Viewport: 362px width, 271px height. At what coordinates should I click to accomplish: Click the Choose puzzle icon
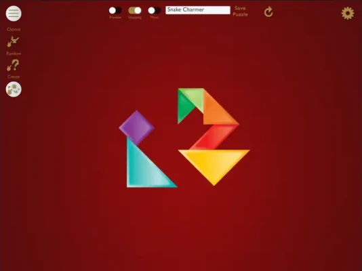13,42
